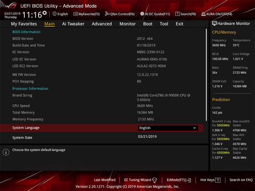Click the Last Modified button
Screen dimensions: 255x191
tap(105, 180)
